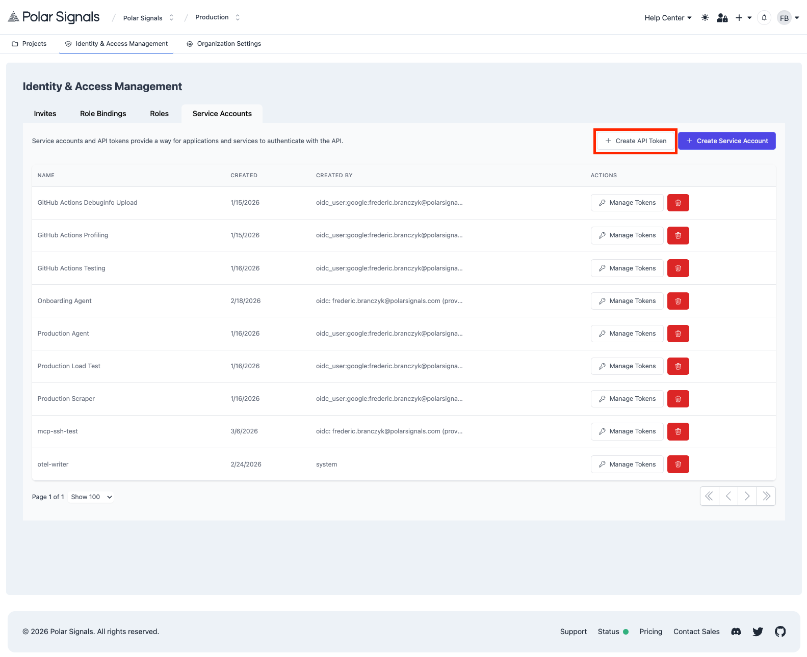Click the 'system' created-by cell

[x=327, y=464]
